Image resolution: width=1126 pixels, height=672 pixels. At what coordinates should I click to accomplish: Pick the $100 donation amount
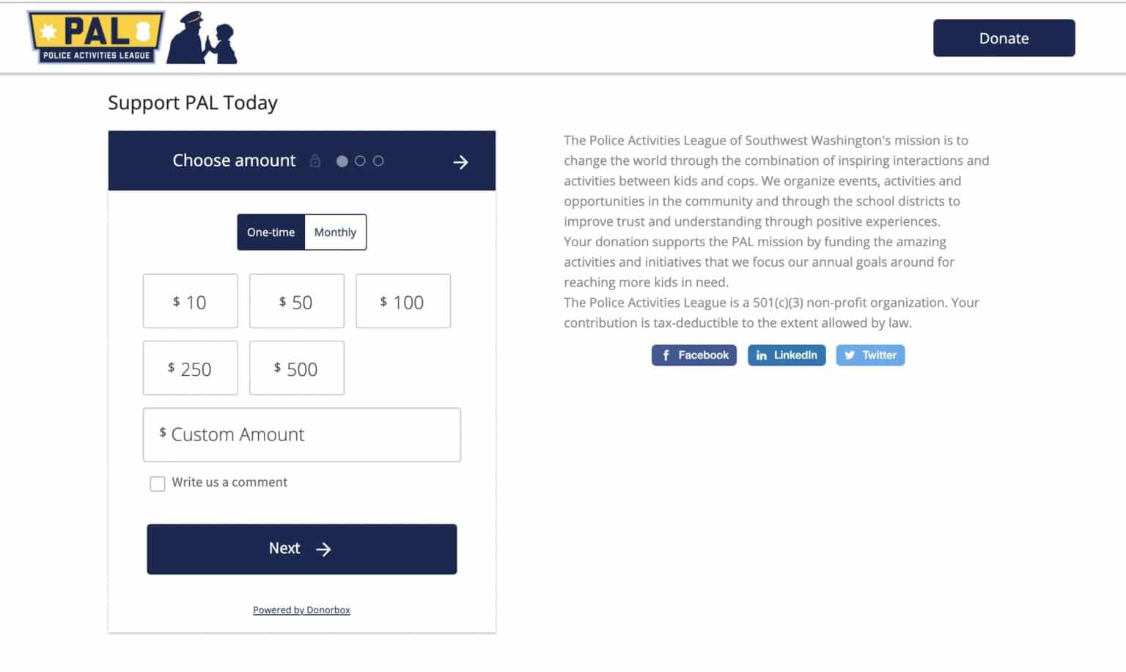click(x=403, y=301)
